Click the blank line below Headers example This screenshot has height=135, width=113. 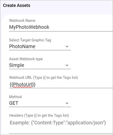point(61,130)
